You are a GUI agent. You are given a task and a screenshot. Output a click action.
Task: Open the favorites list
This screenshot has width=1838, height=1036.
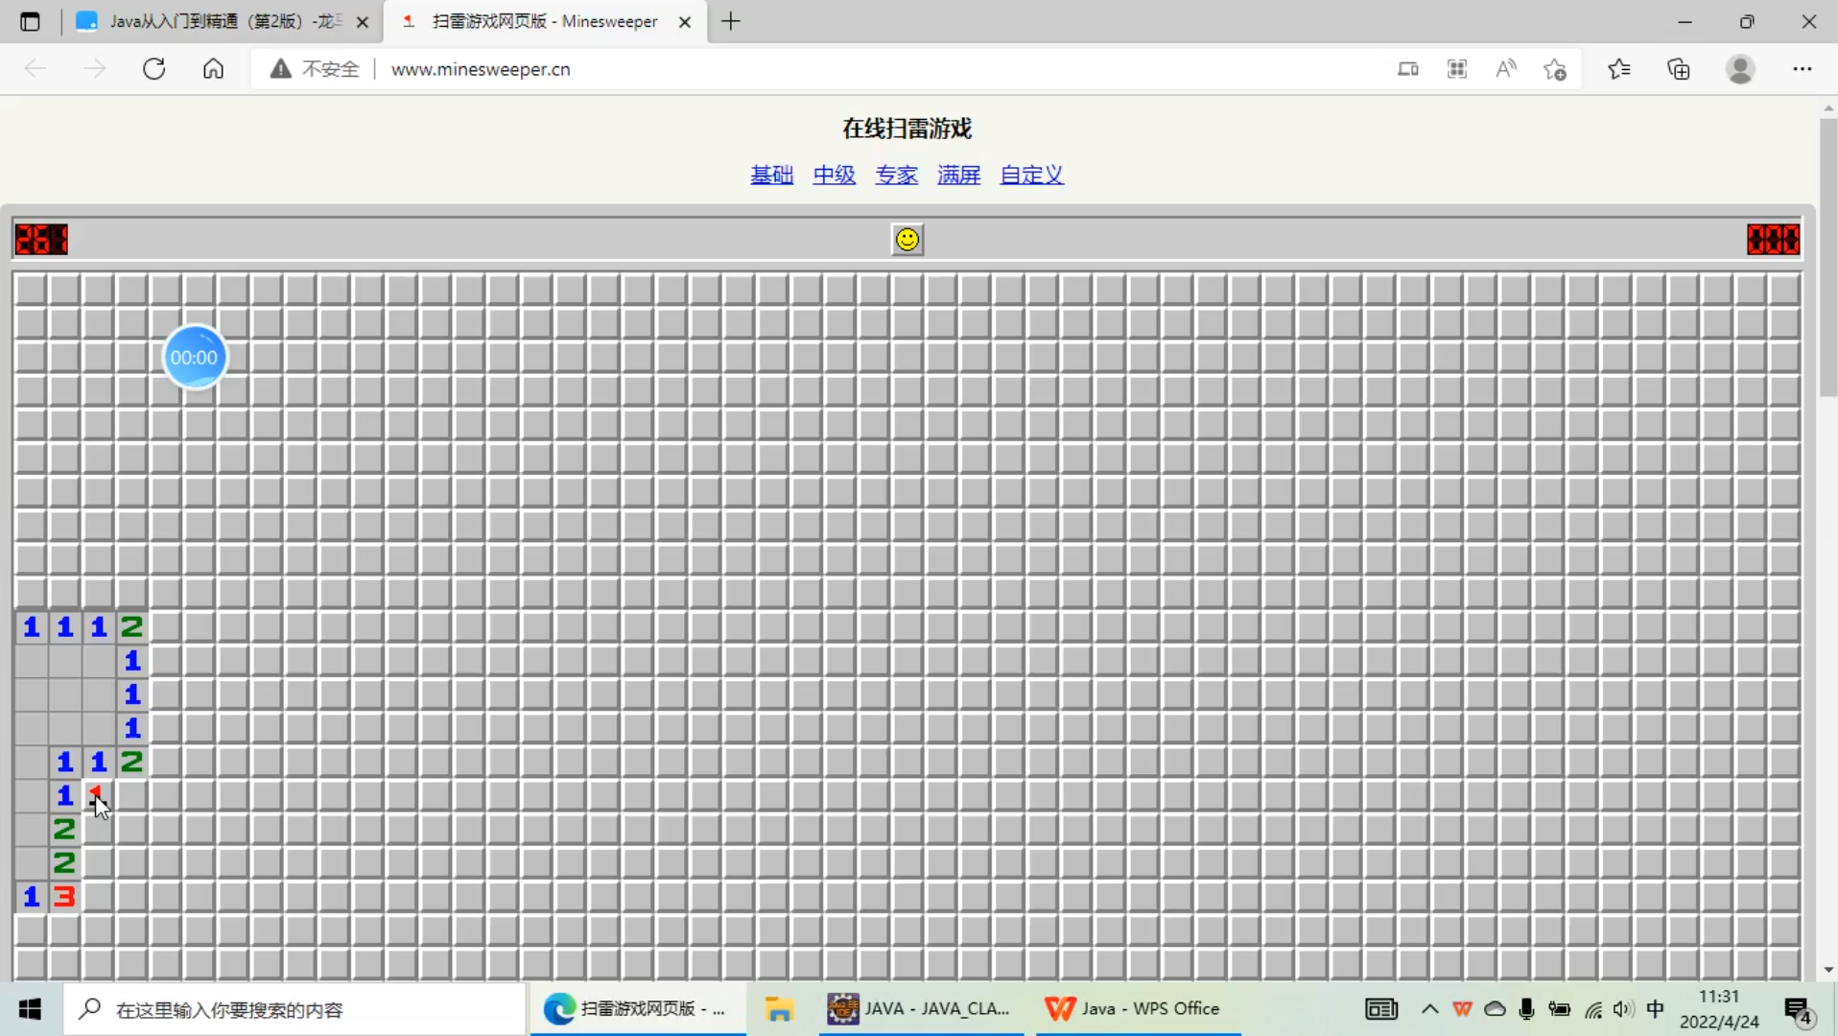point(1619,69)
